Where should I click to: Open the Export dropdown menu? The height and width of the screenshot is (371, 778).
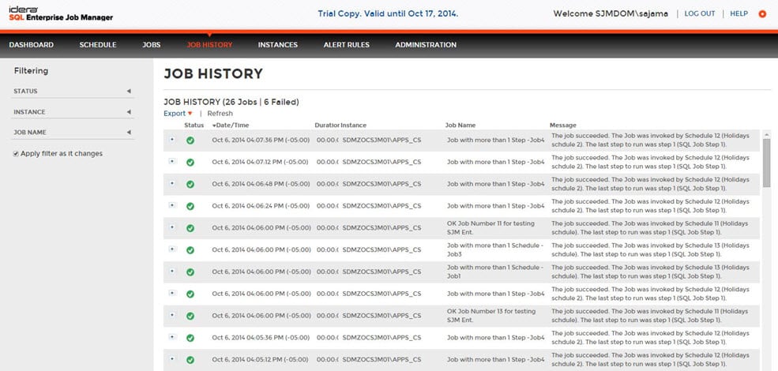178,114
